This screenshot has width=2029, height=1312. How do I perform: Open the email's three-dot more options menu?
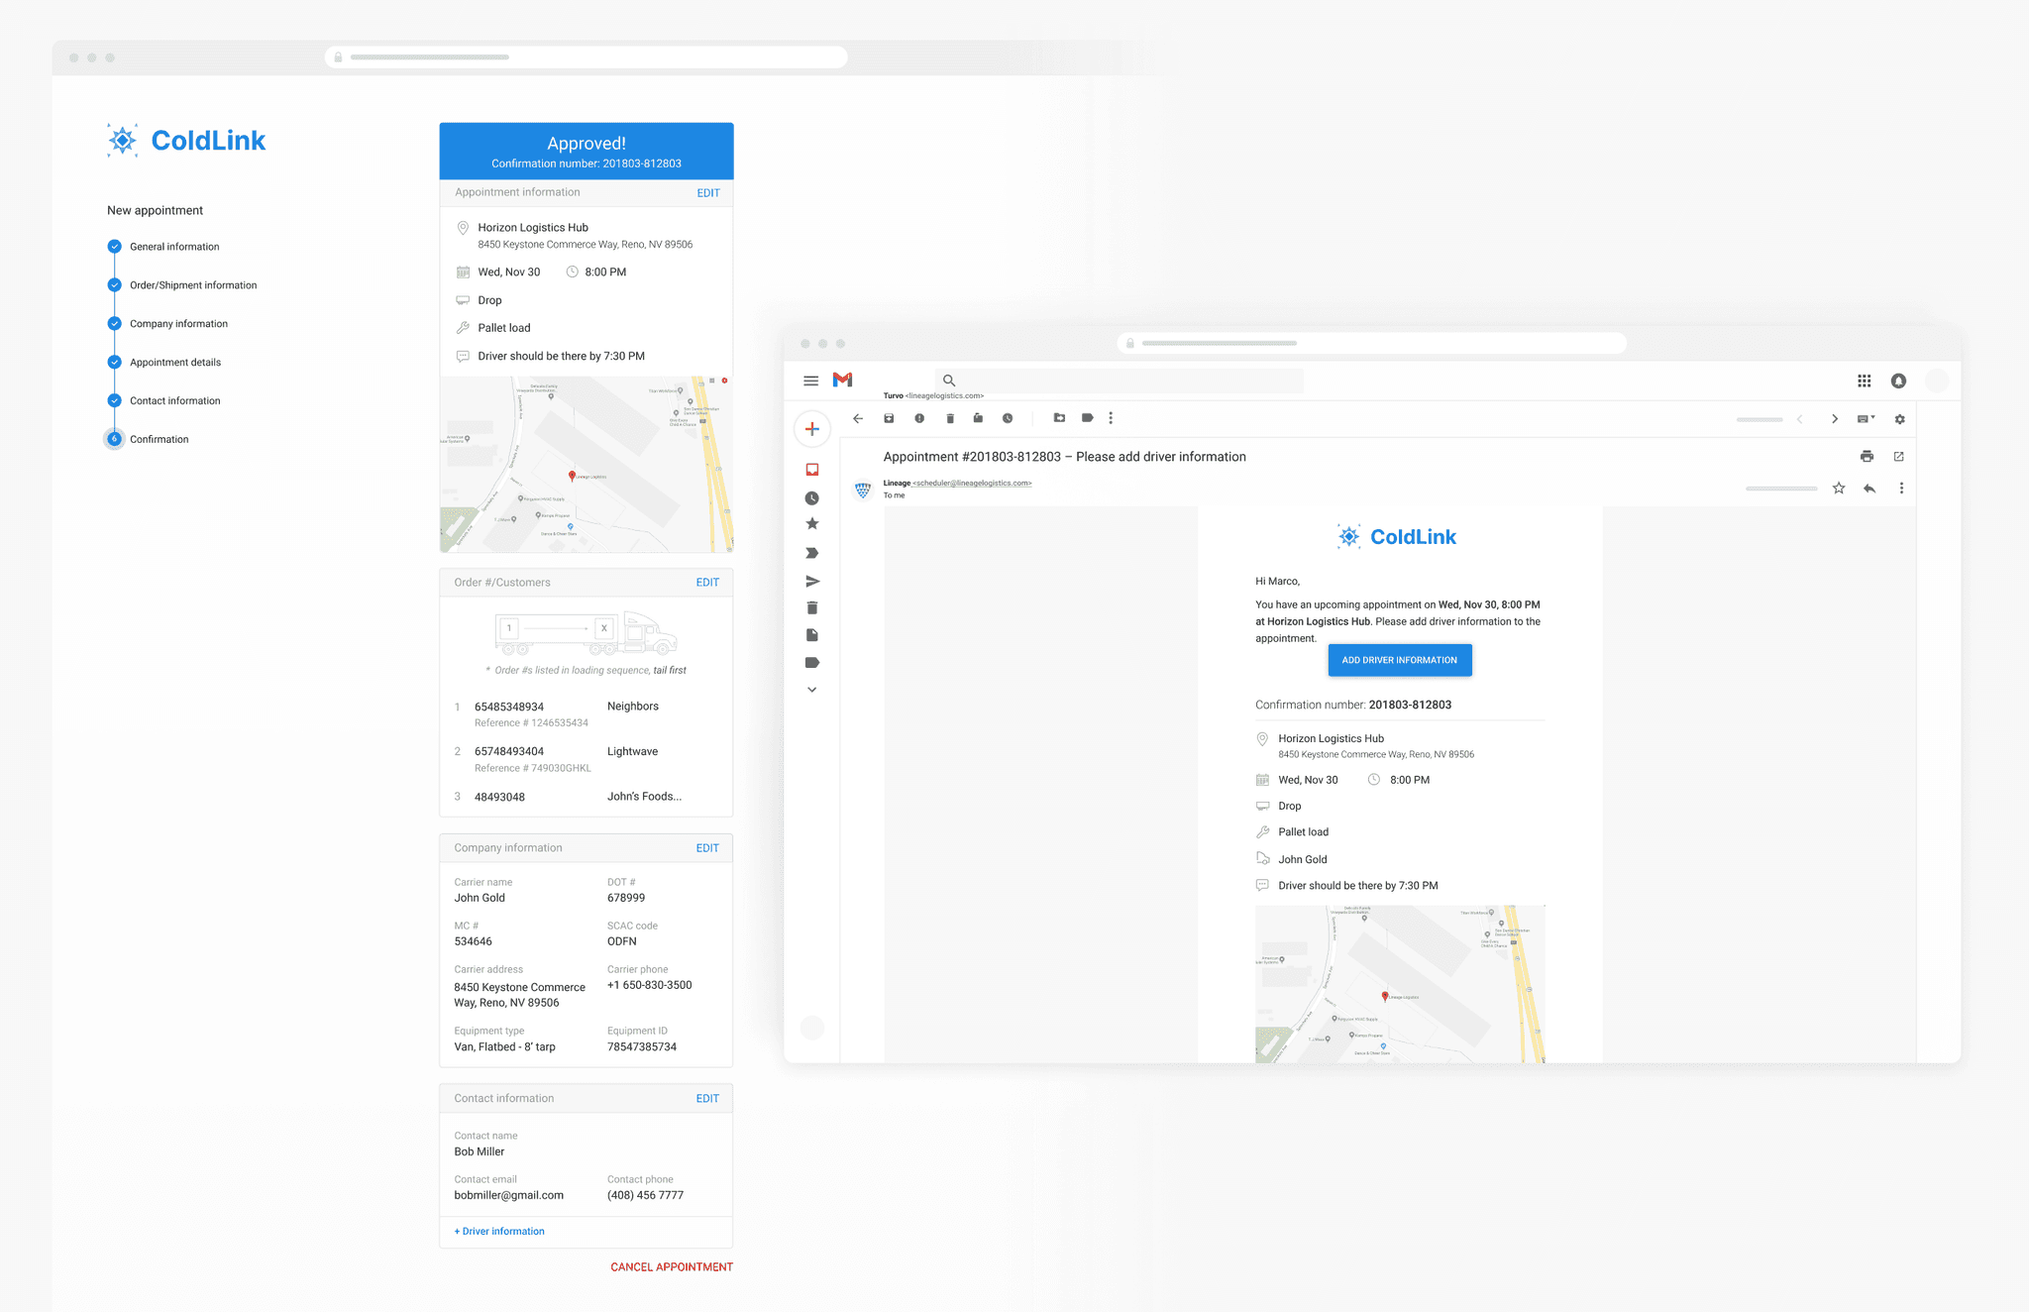tap(1900, 489)
